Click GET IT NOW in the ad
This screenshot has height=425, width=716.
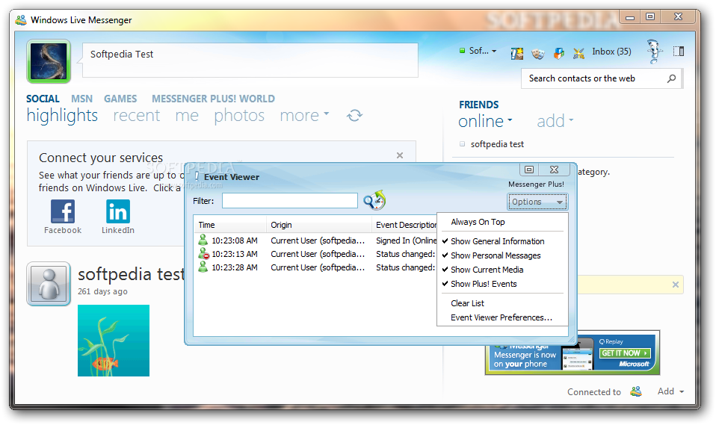[x=624, y=353]
